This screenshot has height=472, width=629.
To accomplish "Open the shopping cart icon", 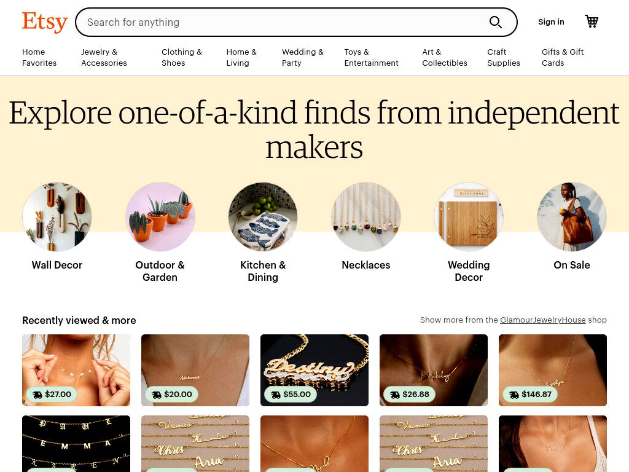I will tap(592, 22).
